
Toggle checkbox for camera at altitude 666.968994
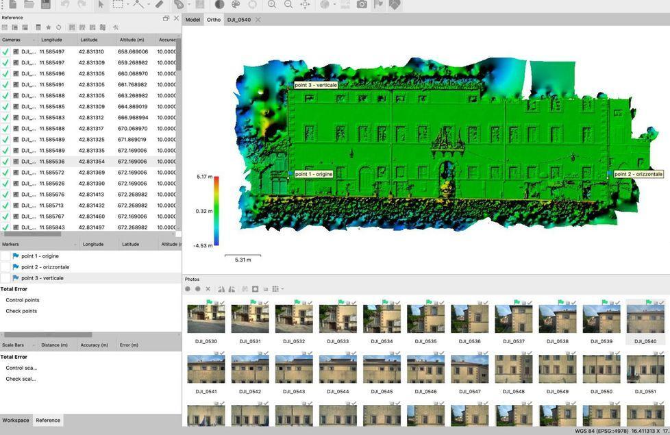(x=5, y=118)
